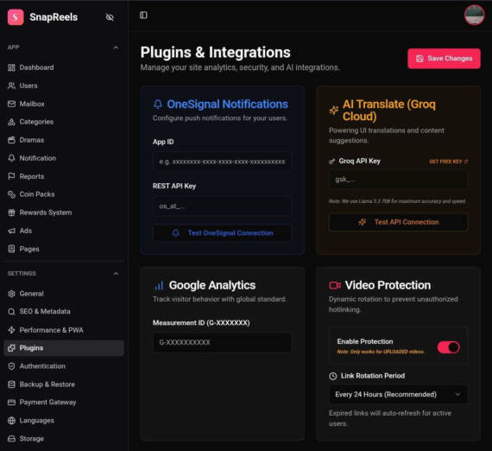Focus the REST API Key field
Viewport: 492px width, 451px height.
(x=222, y=206)
